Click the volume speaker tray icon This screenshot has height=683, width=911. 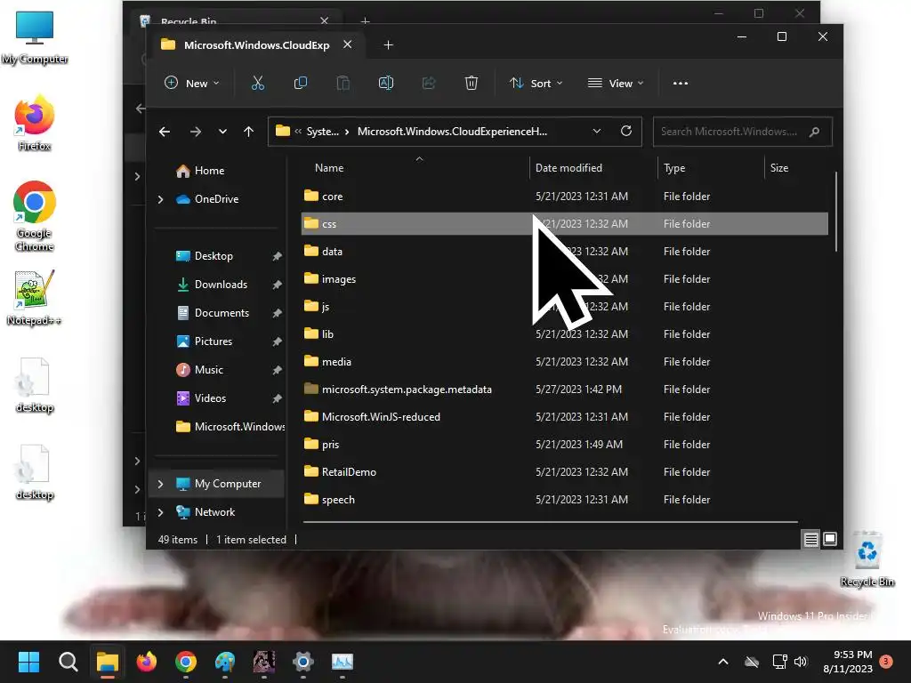[x=801, y=662]
